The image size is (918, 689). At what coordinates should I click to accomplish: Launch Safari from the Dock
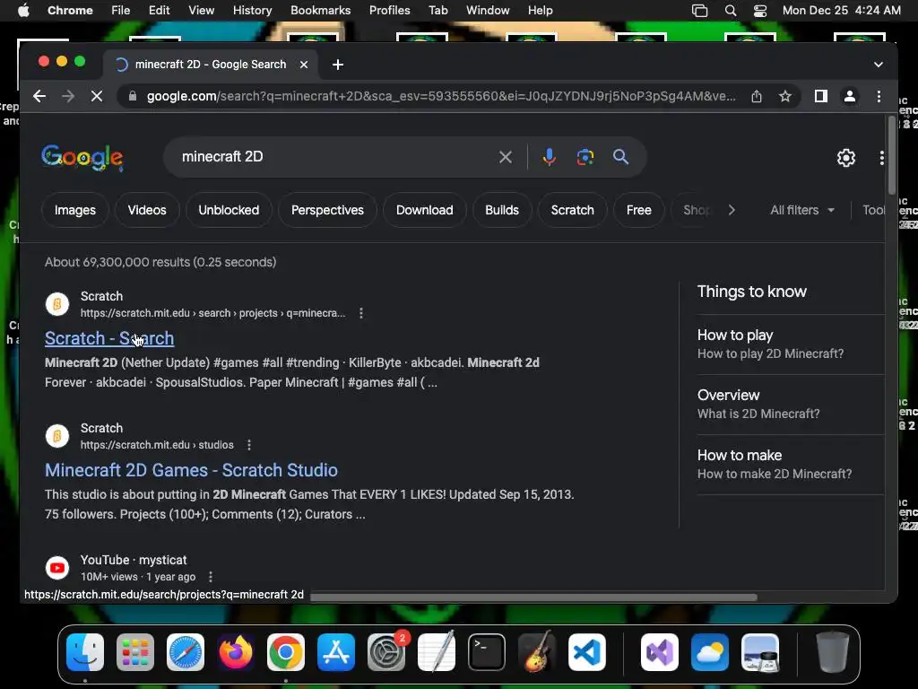(x=186, y=652)
